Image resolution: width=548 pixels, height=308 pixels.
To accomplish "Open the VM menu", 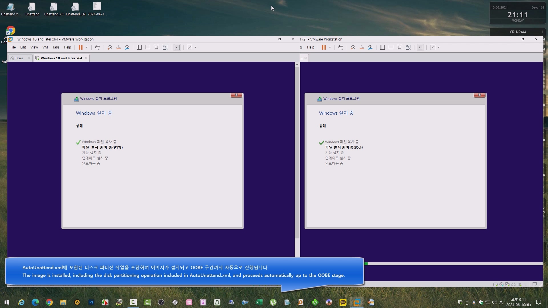I will pyautogui.click(x=45, y=47).
